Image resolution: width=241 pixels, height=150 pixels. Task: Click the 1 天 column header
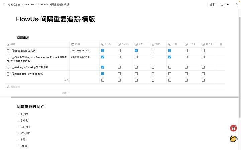point(141,44)
